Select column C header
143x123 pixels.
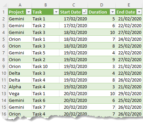click(x=74, y=5)
